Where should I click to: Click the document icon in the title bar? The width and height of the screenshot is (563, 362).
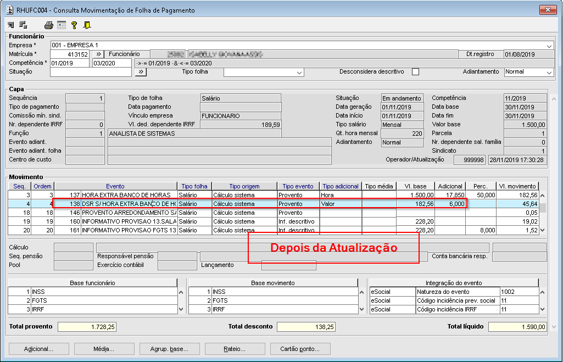[x=10, y=10]
